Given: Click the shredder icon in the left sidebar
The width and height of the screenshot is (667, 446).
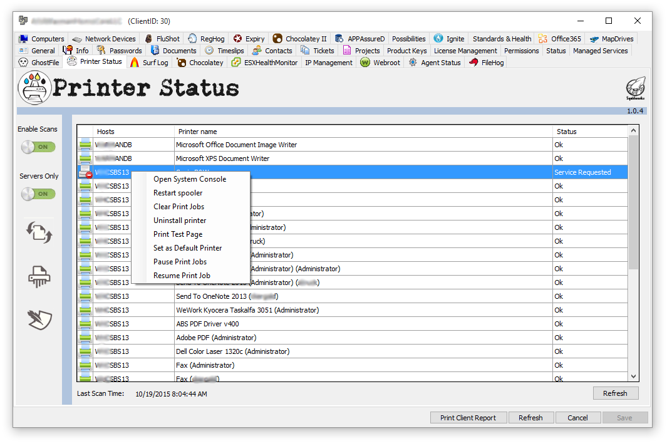Looking at the screenshot, I should [x=39, y=276].
